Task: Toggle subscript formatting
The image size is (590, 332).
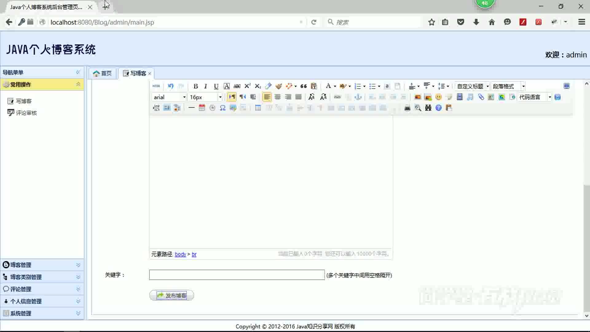Action: (x=258, y=86)
